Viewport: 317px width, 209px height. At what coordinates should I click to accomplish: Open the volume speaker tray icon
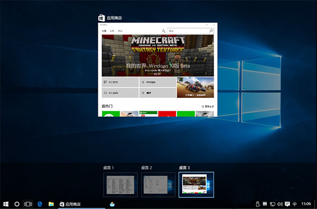pos(280,204)
